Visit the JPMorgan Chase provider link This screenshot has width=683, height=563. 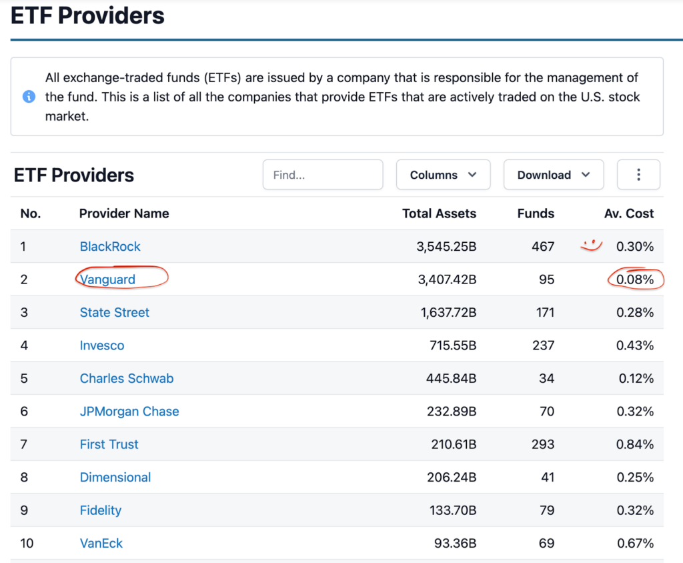click(x=129, y=412)
